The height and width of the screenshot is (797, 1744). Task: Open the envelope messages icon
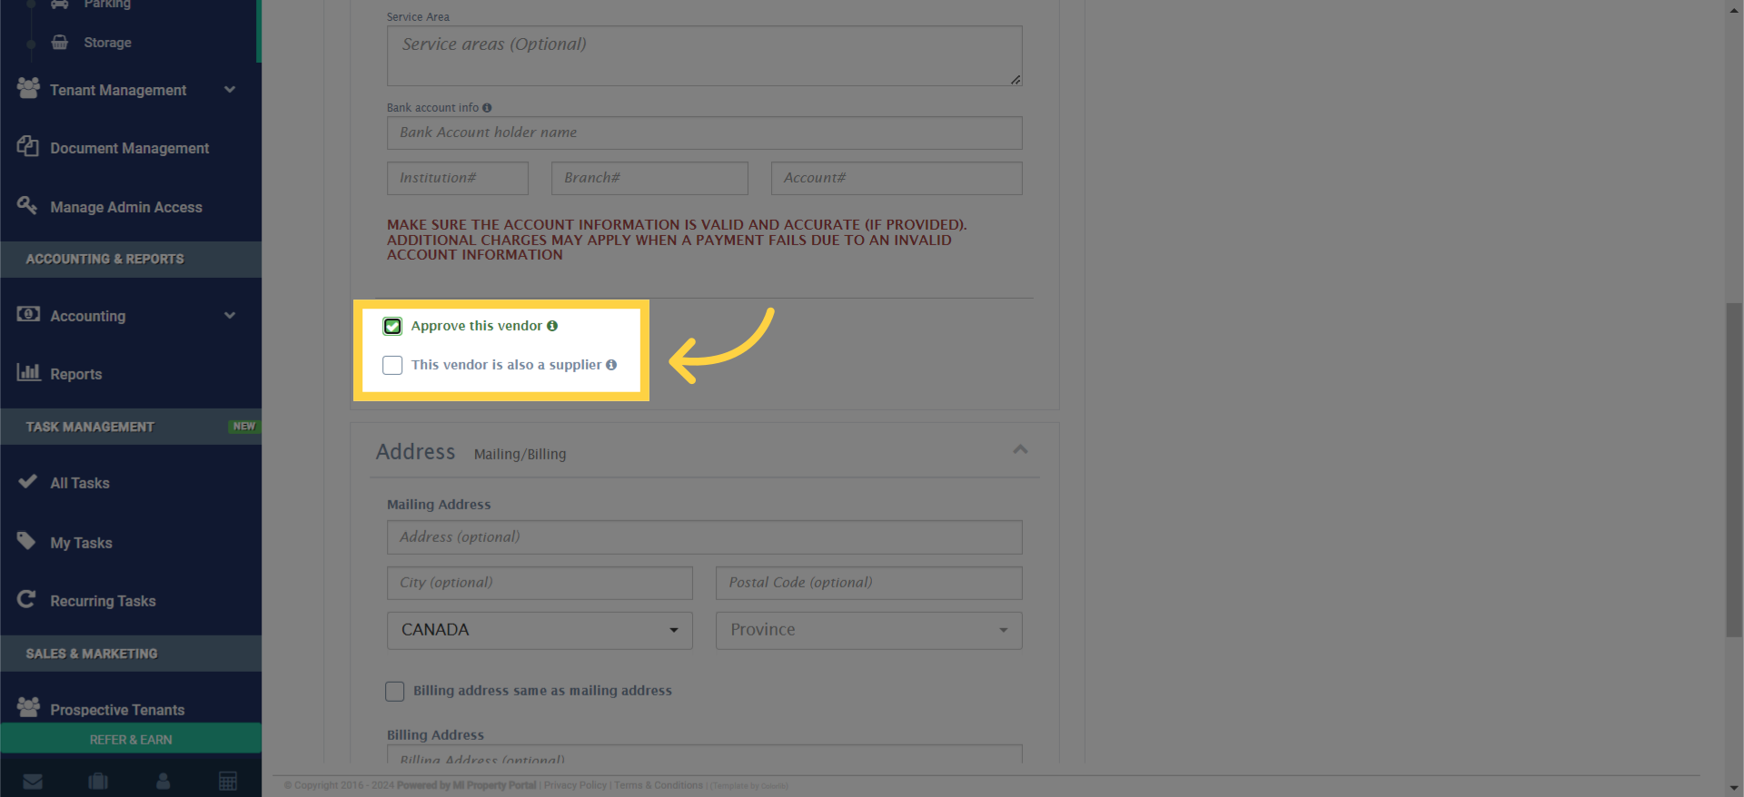click(x=33, y=782)
